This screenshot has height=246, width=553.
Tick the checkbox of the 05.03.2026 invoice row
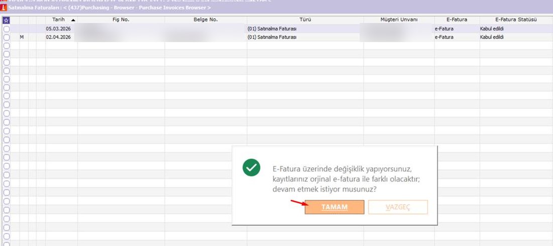click(x=7, y=29)
